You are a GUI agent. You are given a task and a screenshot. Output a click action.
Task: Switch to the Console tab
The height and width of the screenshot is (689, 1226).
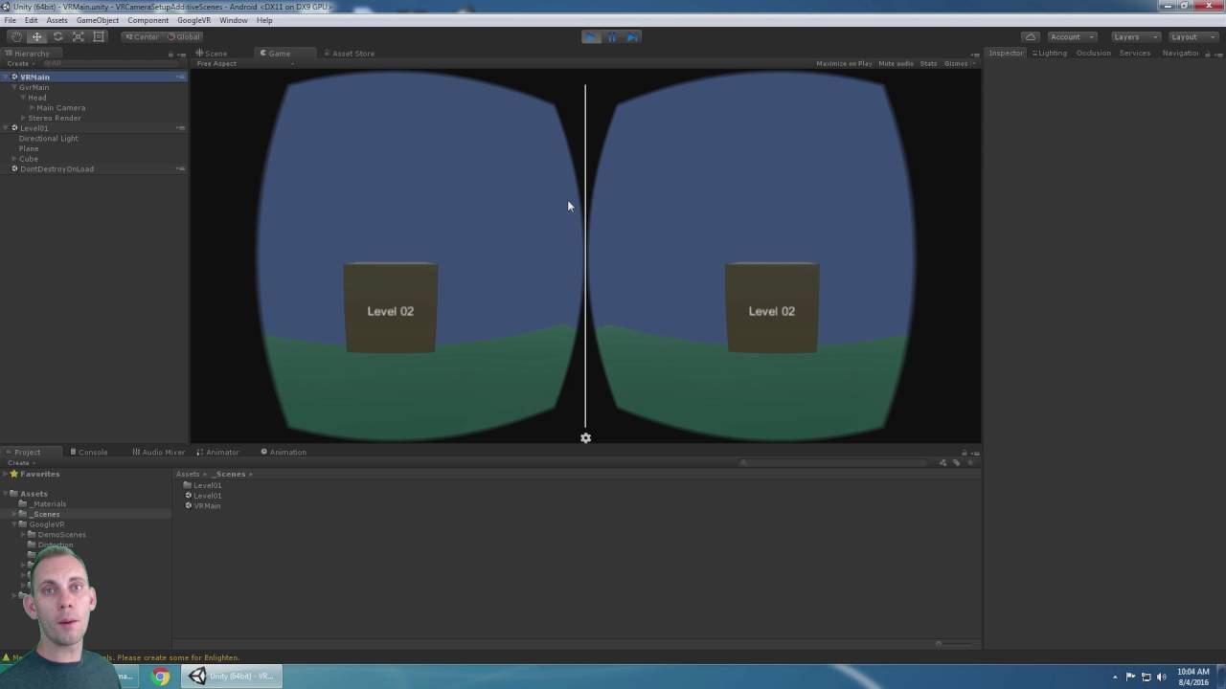[88, 452]
